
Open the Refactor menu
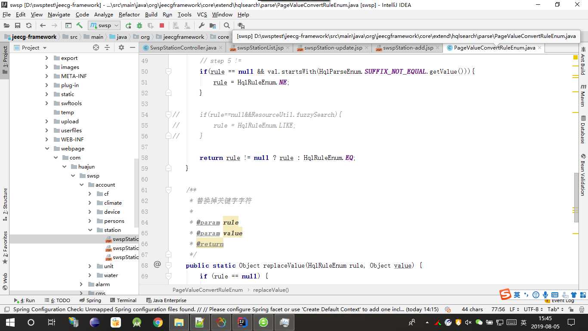tap(129, 14)
